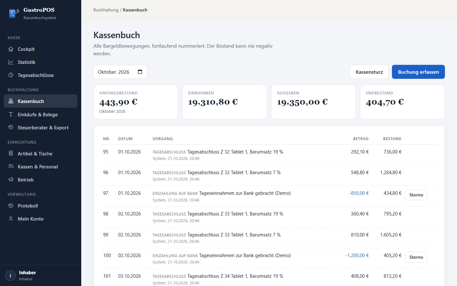
Task: Click the Steuerberater & Export icon
Action: coord(11,127)
